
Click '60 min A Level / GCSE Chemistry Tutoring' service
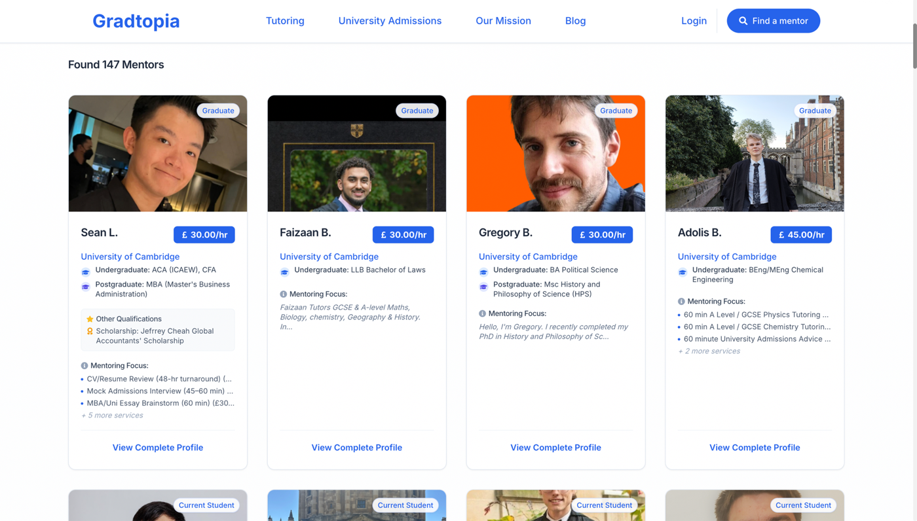coord(757,327)
